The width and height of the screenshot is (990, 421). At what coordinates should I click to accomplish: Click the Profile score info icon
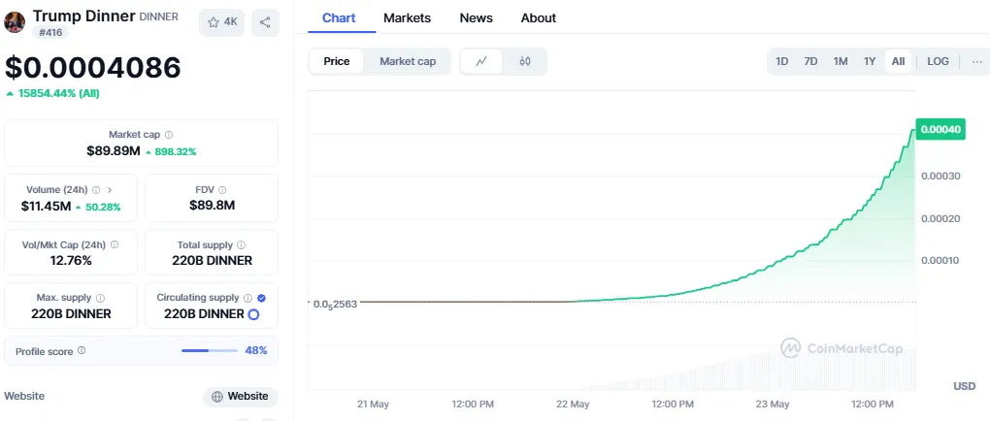[x=82, y=351]
